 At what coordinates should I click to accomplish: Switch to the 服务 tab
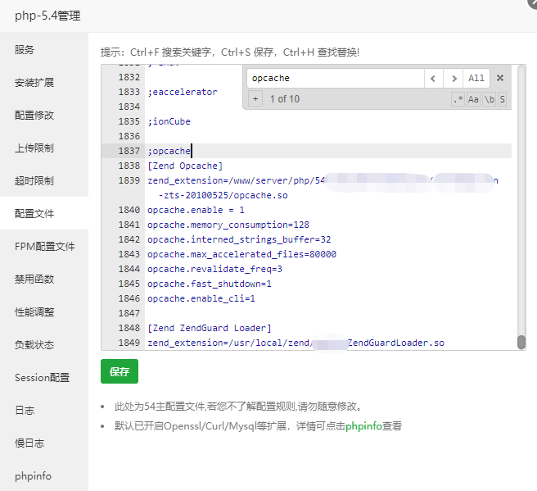(25, 50)
